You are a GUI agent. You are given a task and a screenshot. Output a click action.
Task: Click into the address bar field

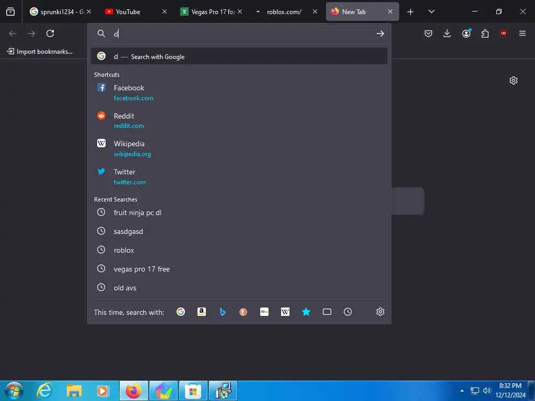pos(239,33)
